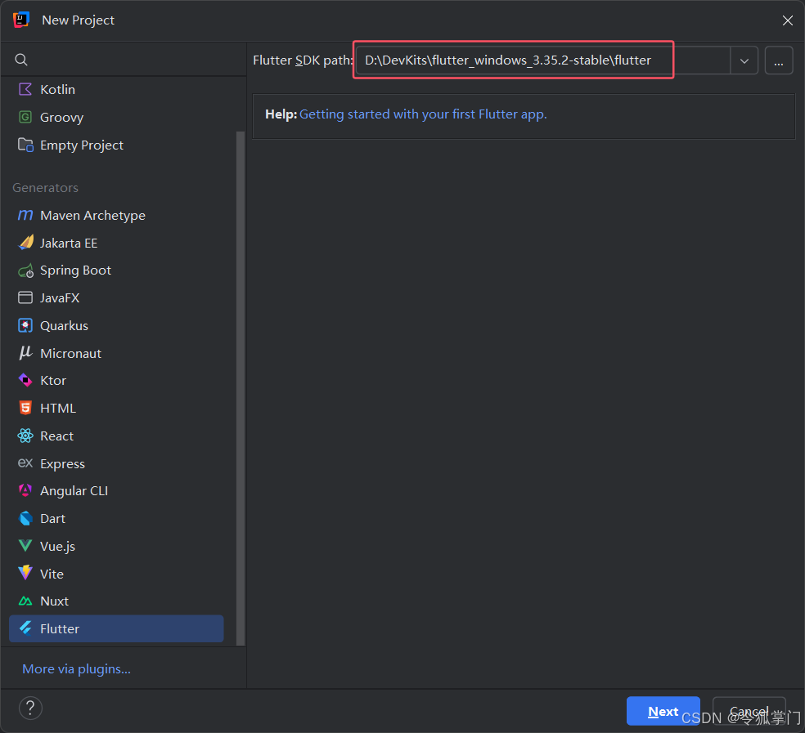
Task: Choose the HTML generator label
Action: pyautogui.click(x=58, y=408)
